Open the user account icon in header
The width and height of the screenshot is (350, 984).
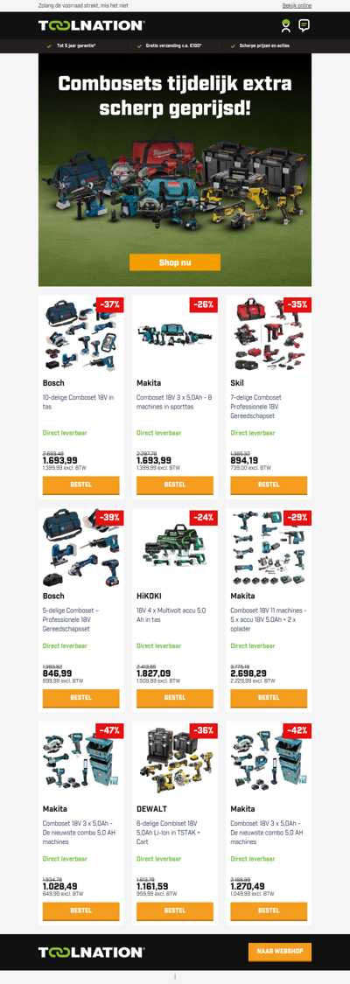click(x=286, y=25)
